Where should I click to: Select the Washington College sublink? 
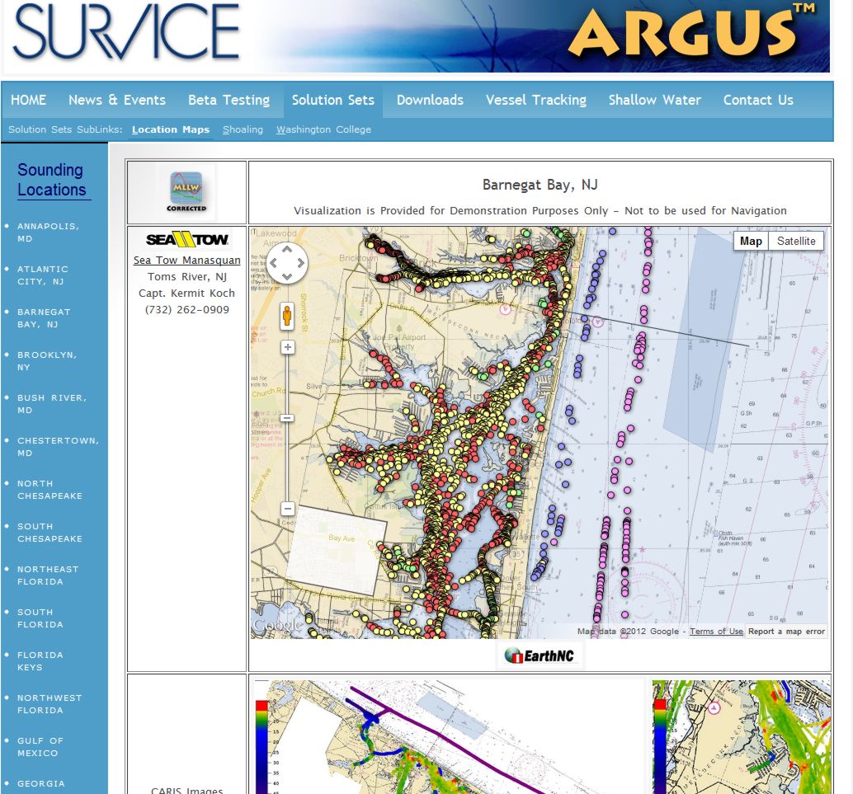323,129
